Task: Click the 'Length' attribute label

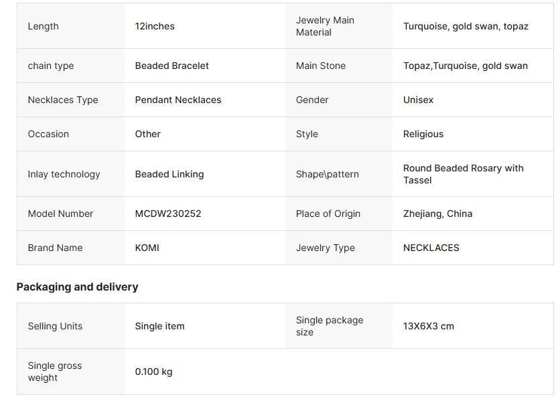Action: click(43, 26)
